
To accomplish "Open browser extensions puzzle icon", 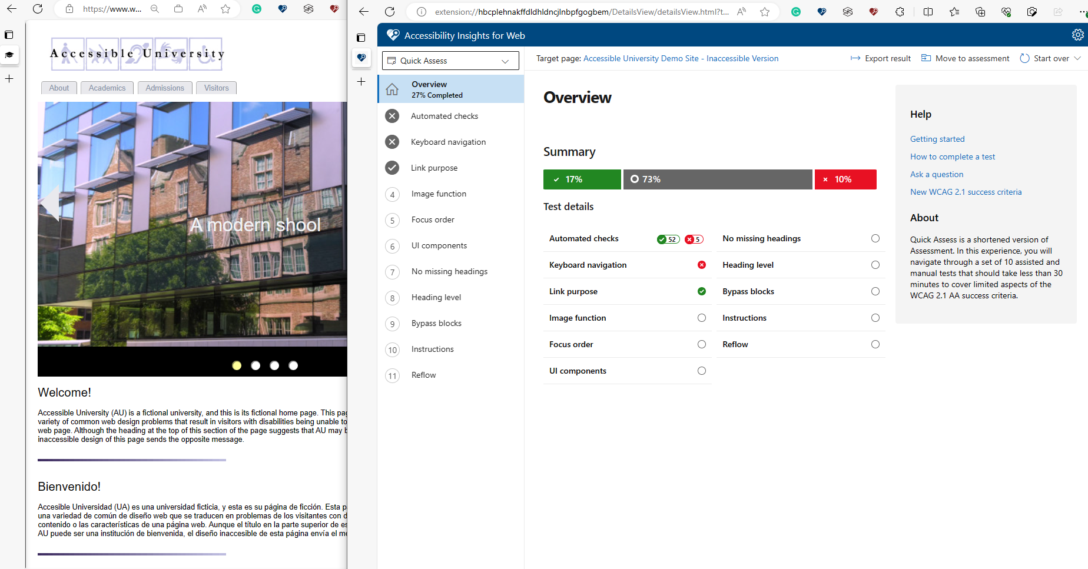I will pyautogui.click(x=900, y=12).
